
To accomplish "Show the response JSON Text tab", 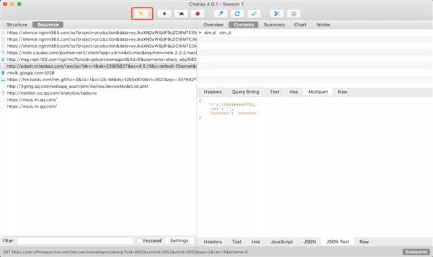I will [338, 241].
